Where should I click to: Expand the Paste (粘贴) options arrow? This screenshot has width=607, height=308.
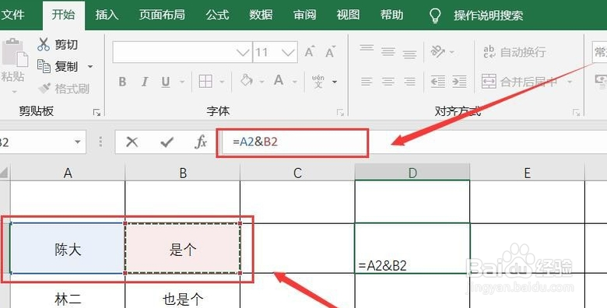(x=14, y=92)
